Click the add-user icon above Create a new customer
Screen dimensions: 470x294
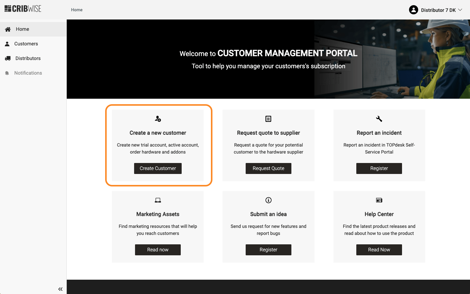158,119
